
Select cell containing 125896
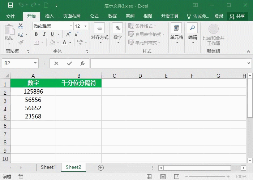tap(33, 91)
